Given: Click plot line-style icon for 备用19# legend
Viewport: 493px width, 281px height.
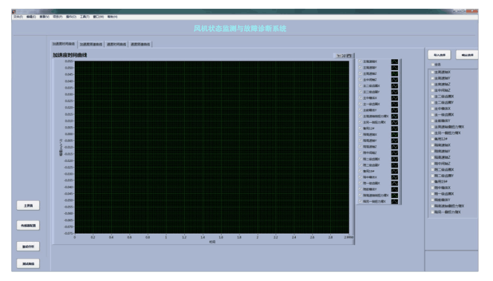Looking at the screenshot, I should 394,171.
